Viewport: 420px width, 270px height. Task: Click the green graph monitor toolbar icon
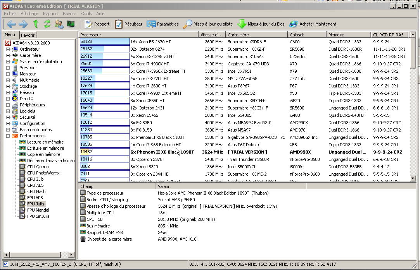[71, 24]
